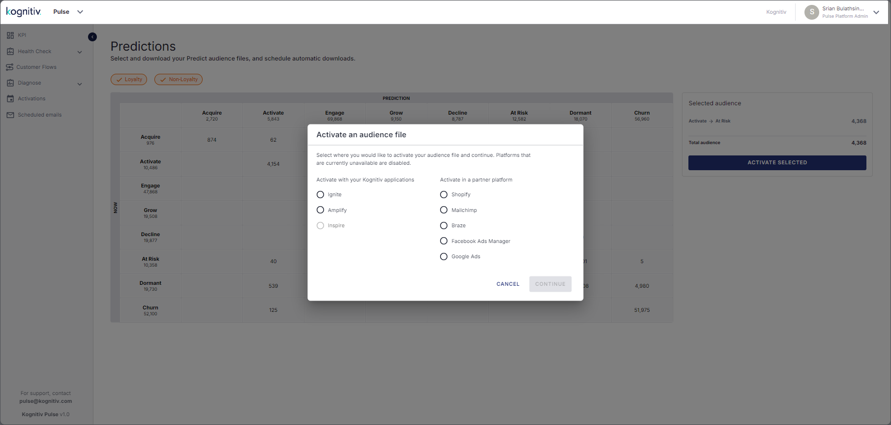Open Customer Flows in the sidebar

pyautogui.click(x=36, y=67)
